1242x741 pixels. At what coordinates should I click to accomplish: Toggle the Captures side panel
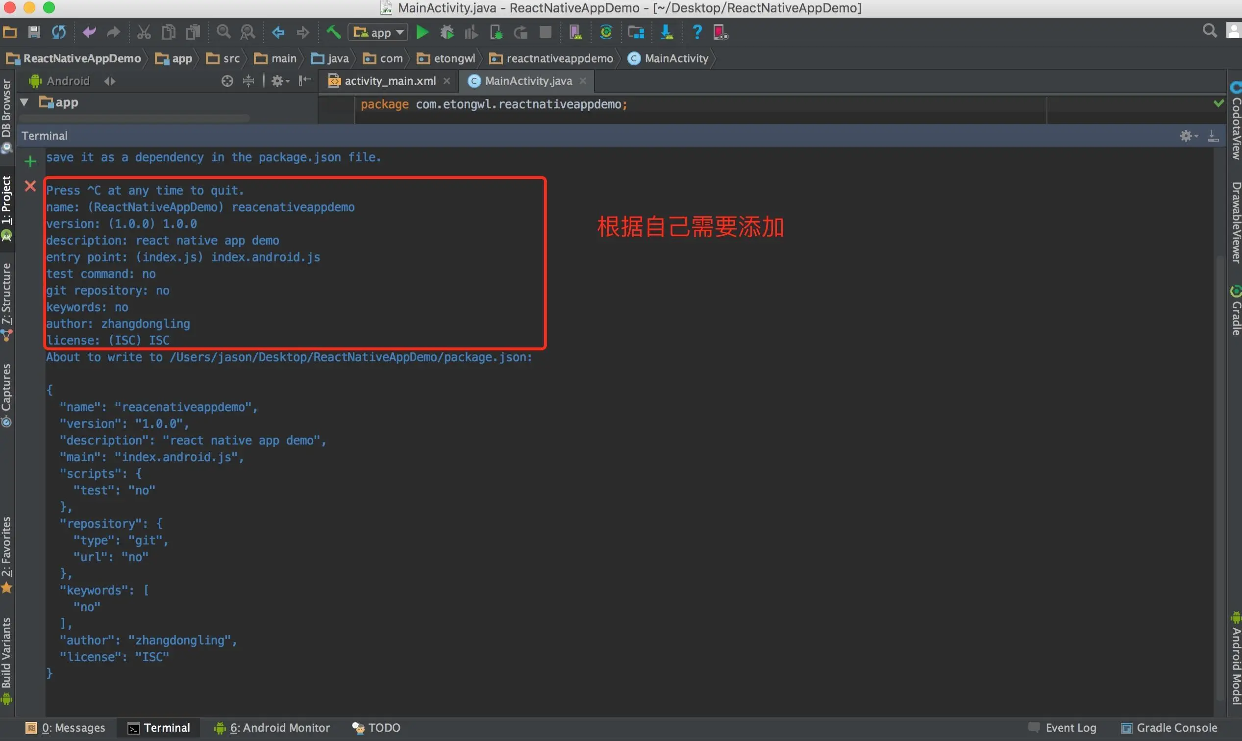click(6, 395)
